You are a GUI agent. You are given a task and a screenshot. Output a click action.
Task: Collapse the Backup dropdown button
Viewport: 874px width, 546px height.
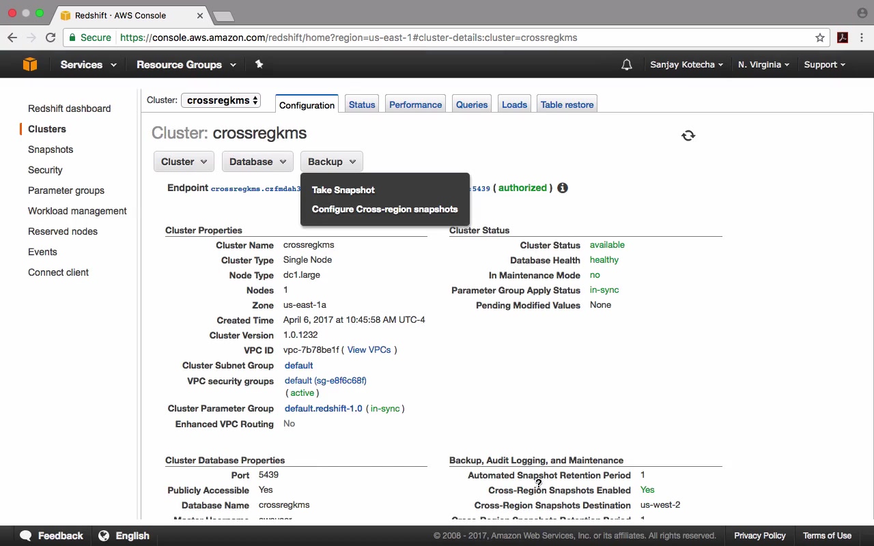332,162
